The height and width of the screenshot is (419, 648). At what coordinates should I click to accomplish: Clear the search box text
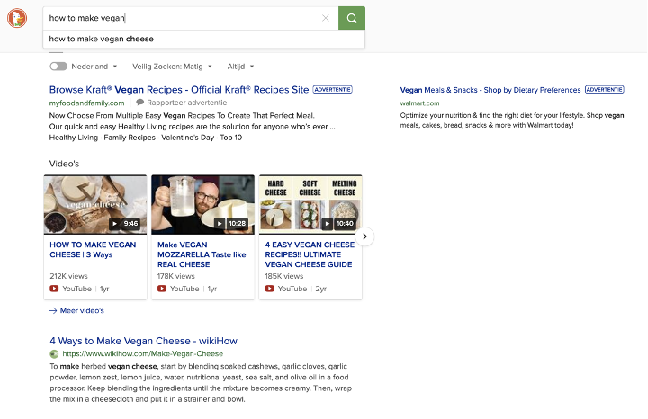pos(326,18)
